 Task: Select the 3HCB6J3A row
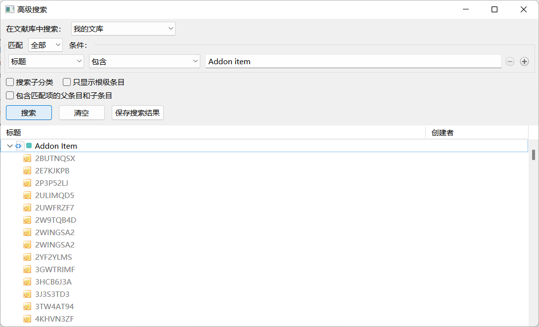(x=264, y=282)
